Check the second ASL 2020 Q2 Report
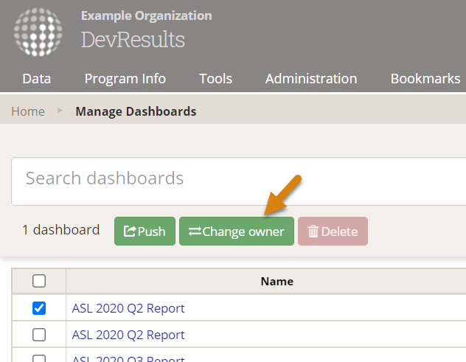Viewport: 466px width, 362px height. (39, 335)
